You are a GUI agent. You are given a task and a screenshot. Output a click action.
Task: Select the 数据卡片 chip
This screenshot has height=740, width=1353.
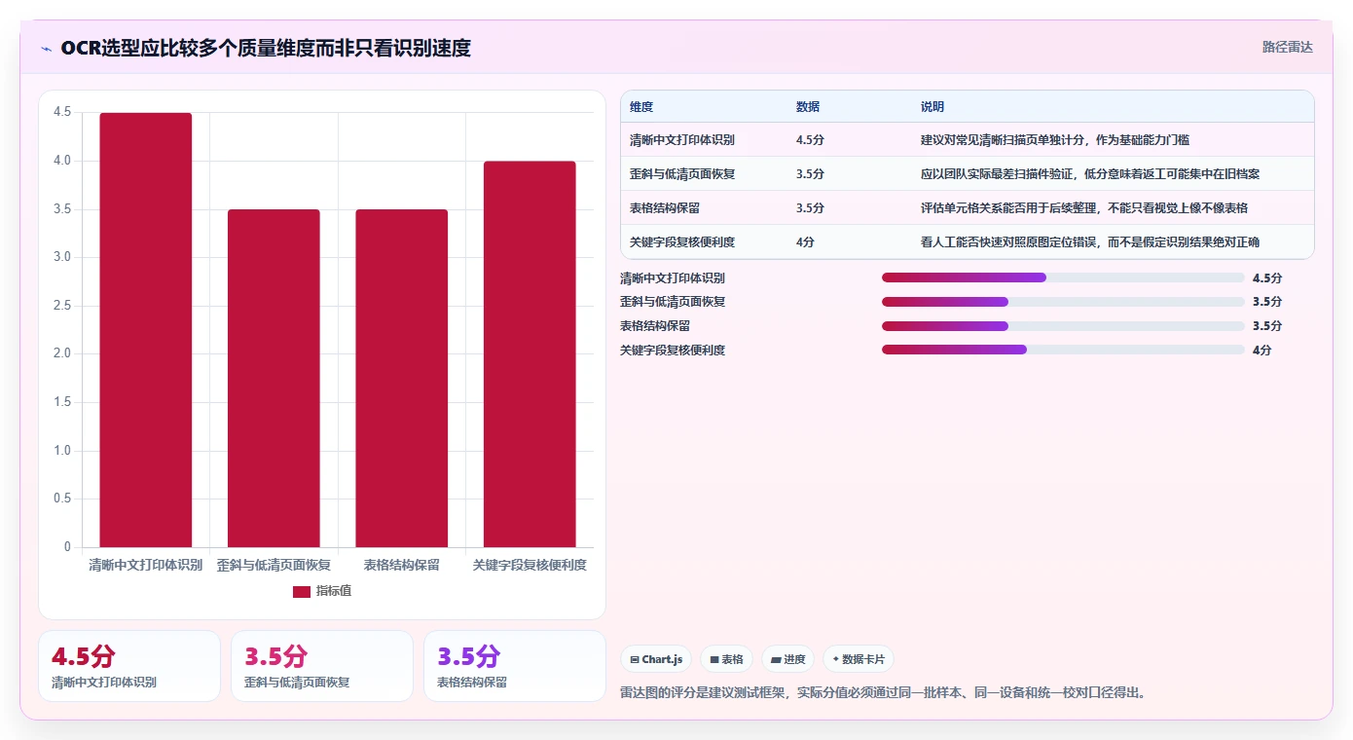coord(858,659)
